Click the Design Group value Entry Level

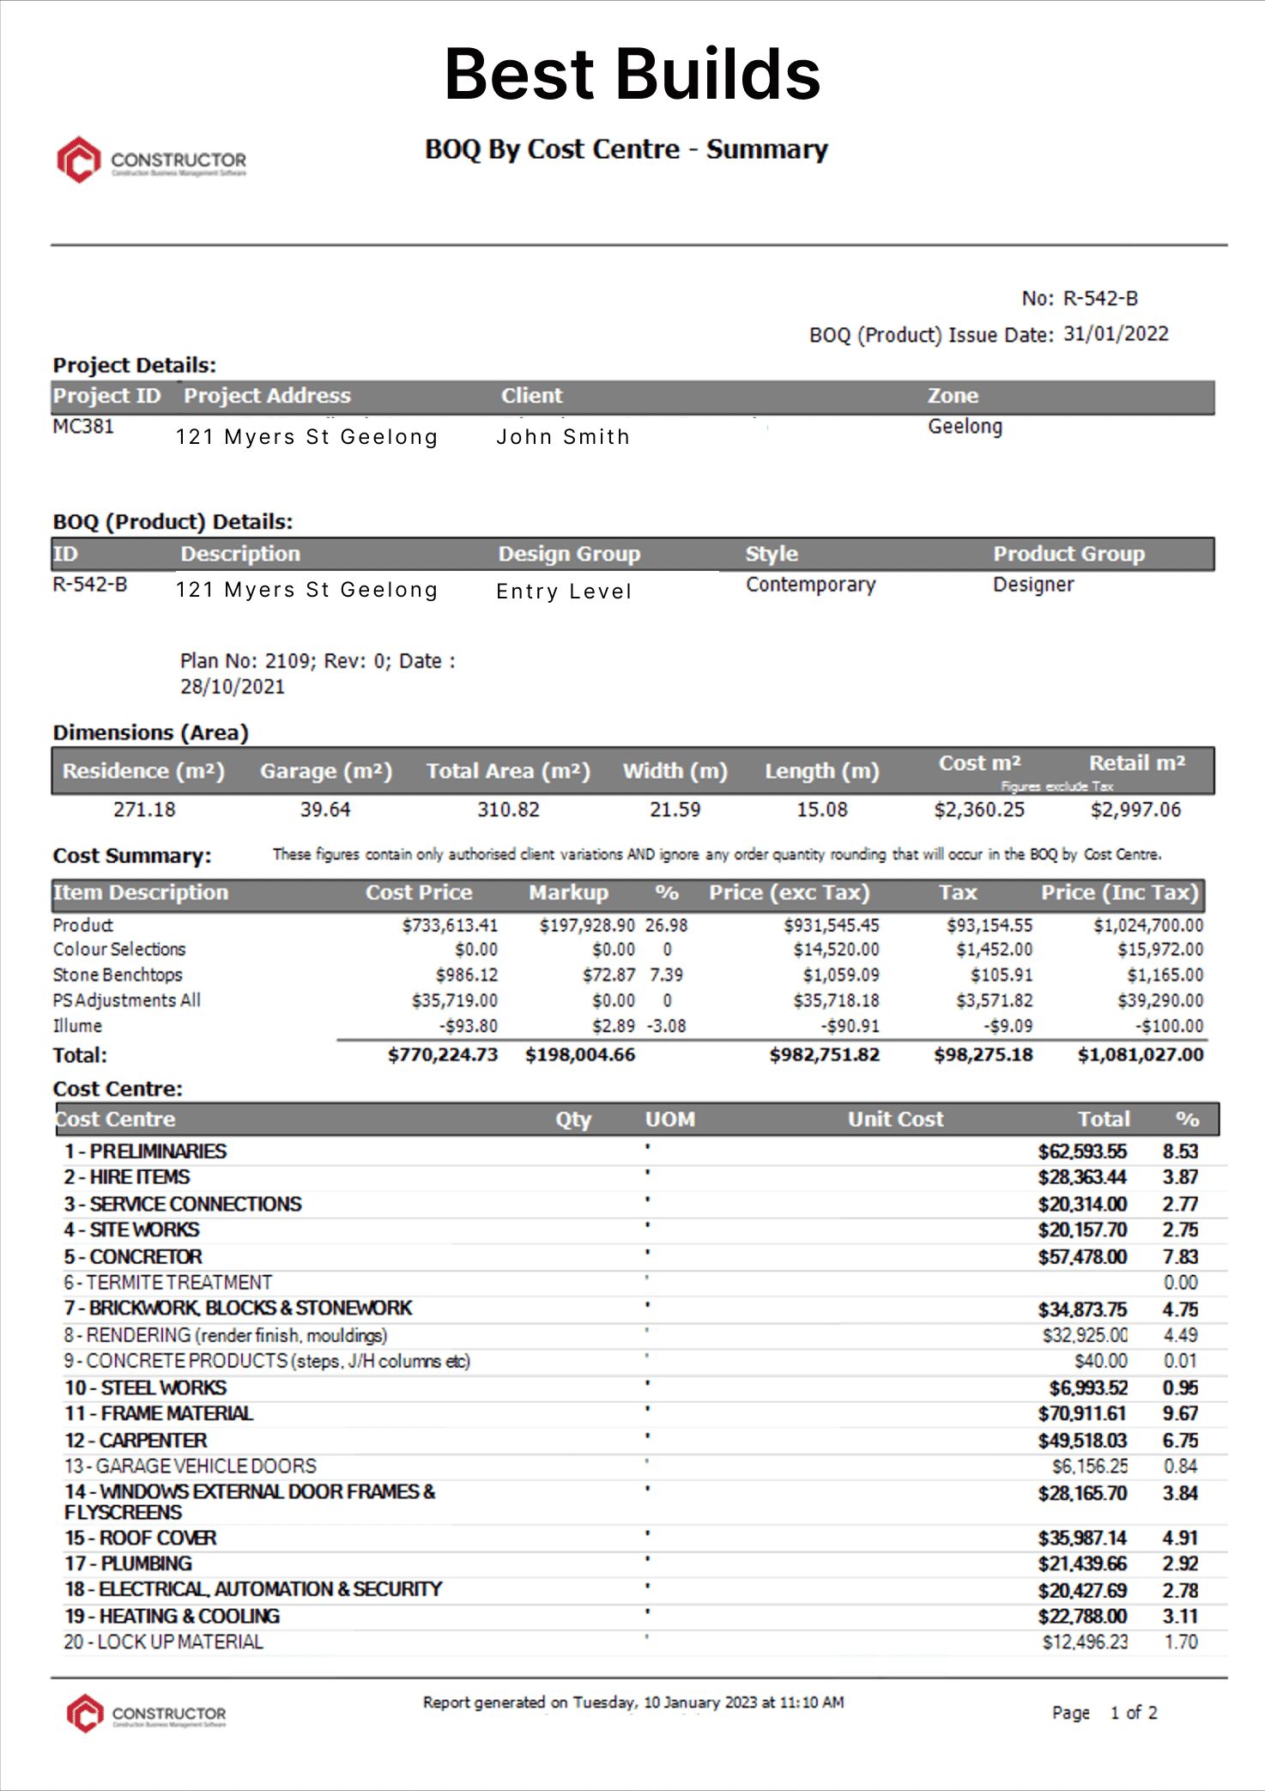564,592
